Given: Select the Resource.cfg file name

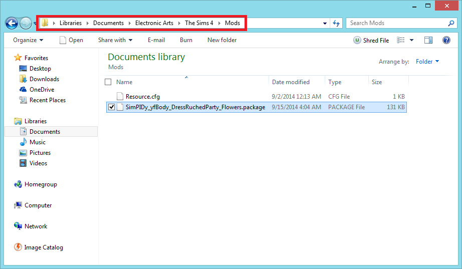Looking at the screenshot, I should coord(143,96).
